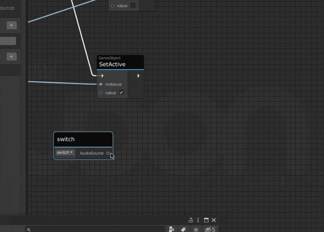
Task: Check the value checkbox on SetActive node
Action: pyautogui.click(x=121, y=93)
